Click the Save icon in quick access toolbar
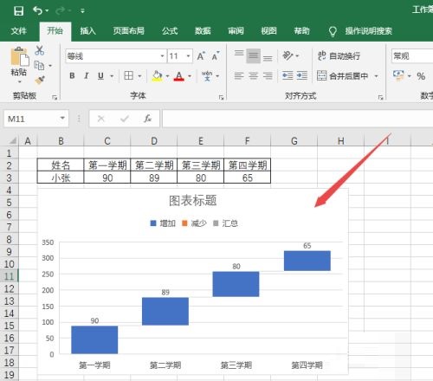This screenshot has height=381, width=433. pyautogui.click(x=18, y=11)
